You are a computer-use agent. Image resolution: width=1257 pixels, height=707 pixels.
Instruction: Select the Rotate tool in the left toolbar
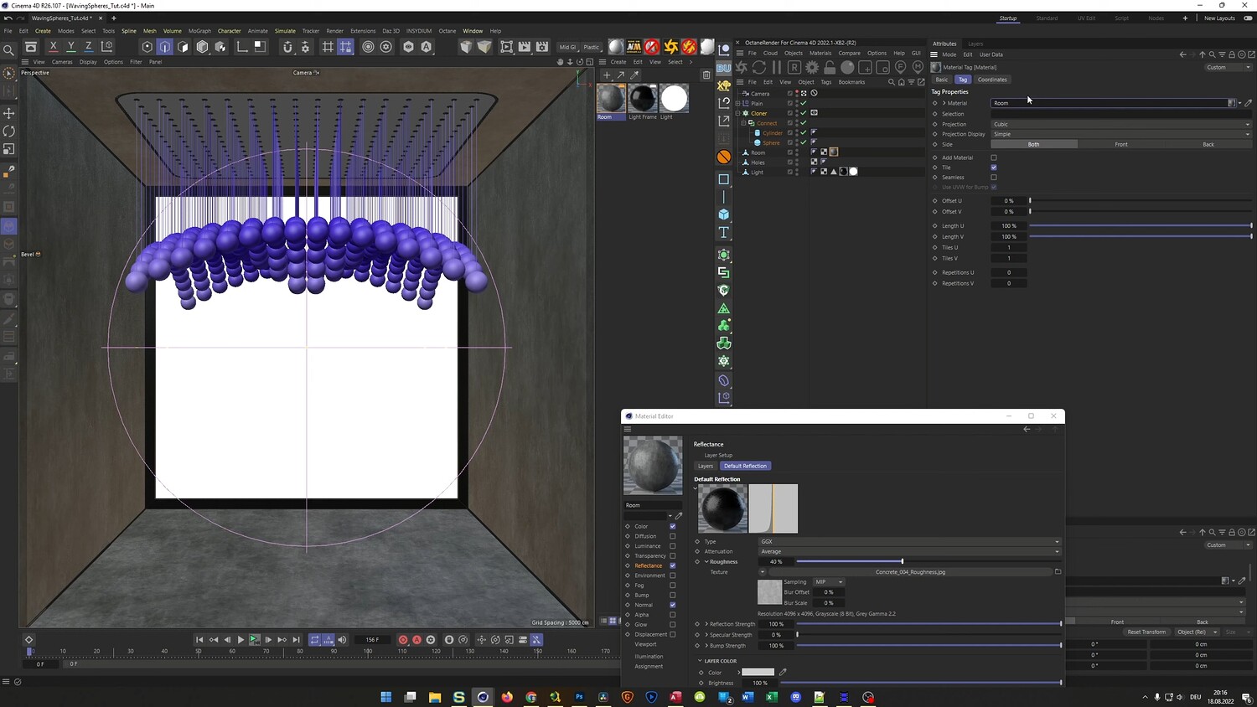(9, 132)
